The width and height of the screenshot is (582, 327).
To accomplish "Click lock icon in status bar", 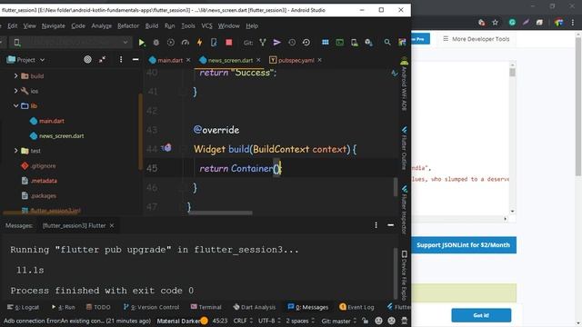I will (x=366, y=321).
